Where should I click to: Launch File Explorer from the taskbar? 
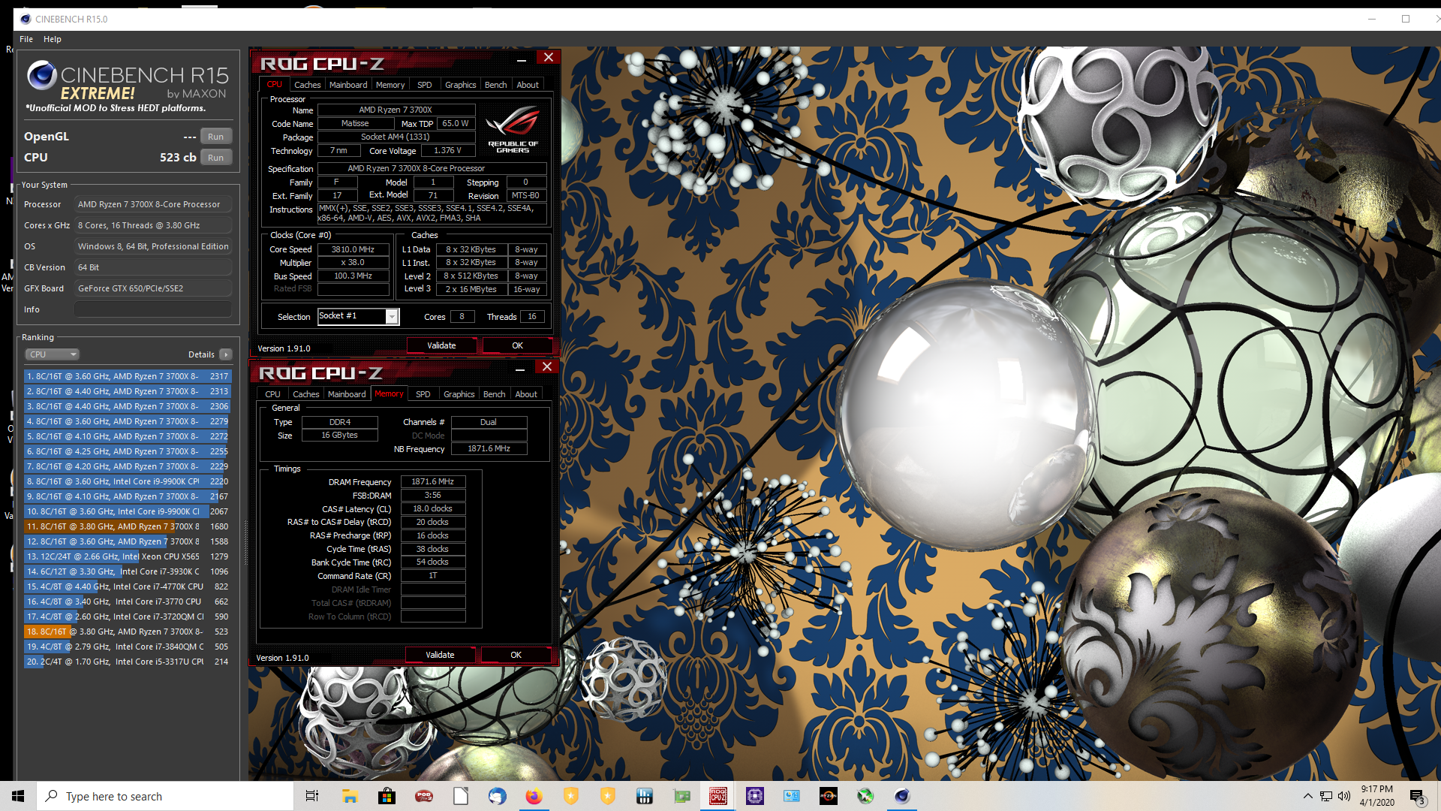click(350, 796)
